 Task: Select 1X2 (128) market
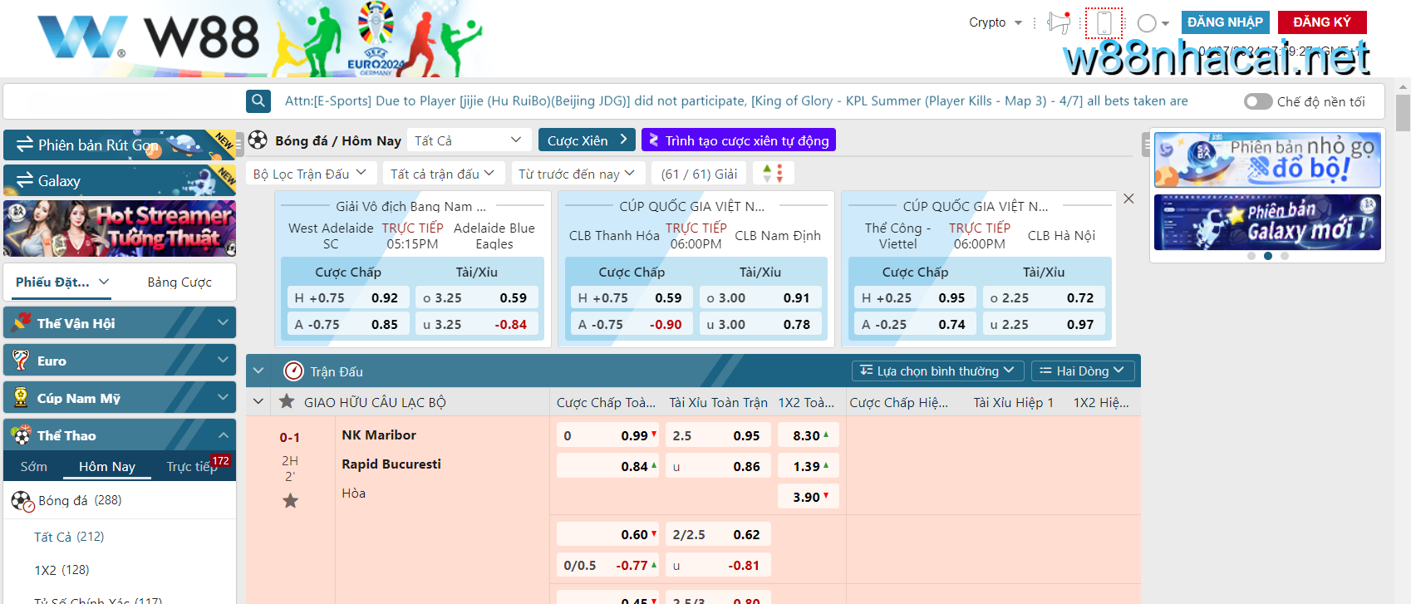pyautogui.click(x=61, y=570)
